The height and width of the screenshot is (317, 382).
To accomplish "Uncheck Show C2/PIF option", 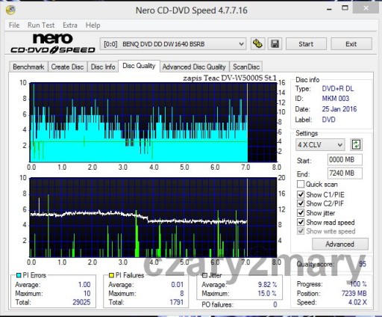I will pos(301,203).
